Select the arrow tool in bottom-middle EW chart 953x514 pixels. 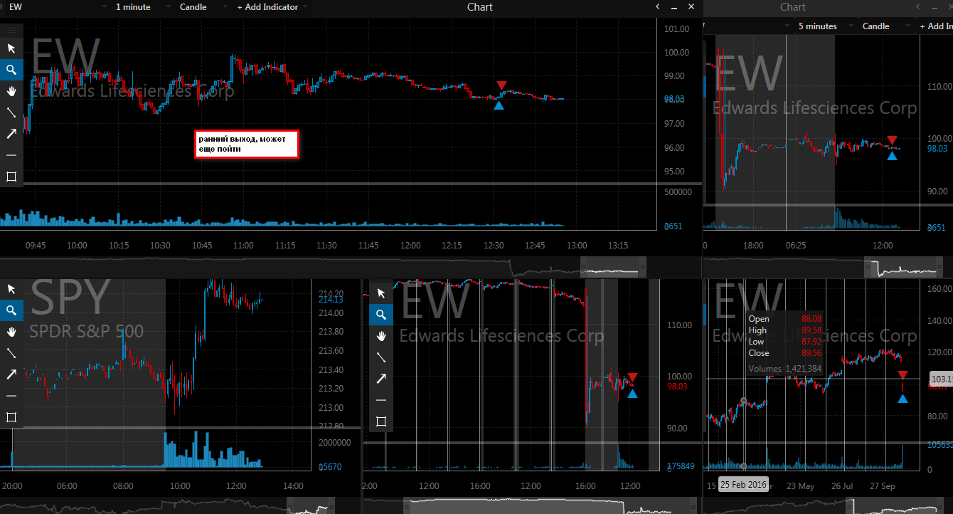(x=381, y=379)
